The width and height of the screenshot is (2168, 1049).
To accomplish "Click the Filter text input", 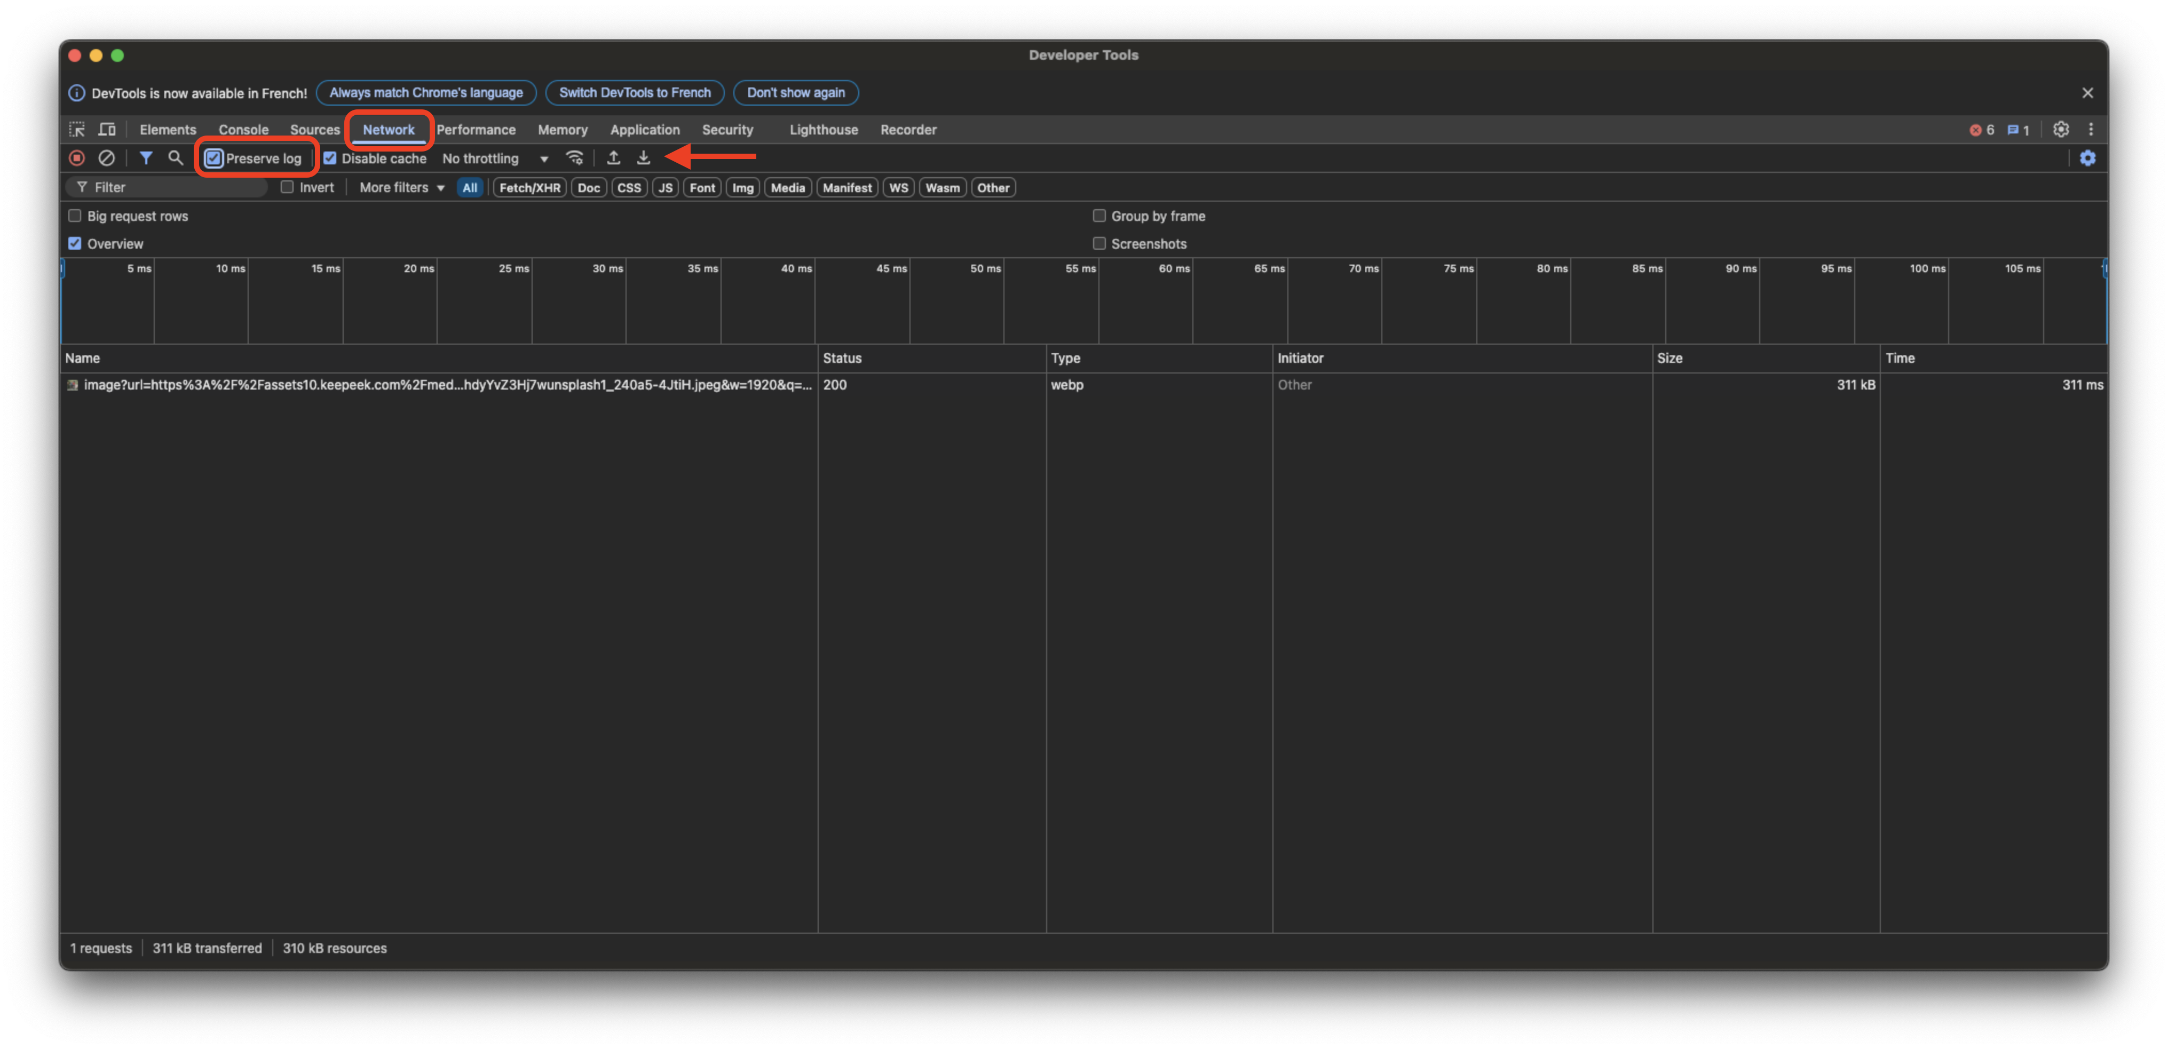I will click(x=168, y=188).
